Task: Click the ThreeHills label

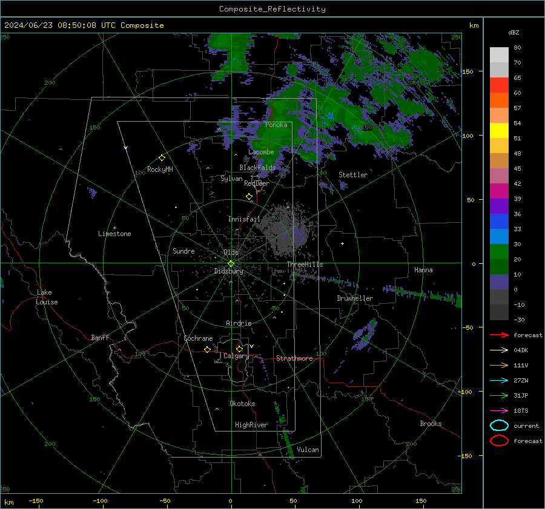Action: click(305, 264)
